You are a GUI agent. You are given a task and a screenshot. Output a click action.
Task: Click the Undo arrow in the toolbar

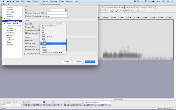tap(104, 11)
